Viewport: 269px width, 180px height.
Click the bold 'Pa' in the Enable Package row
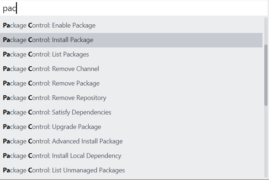(6, 26)
